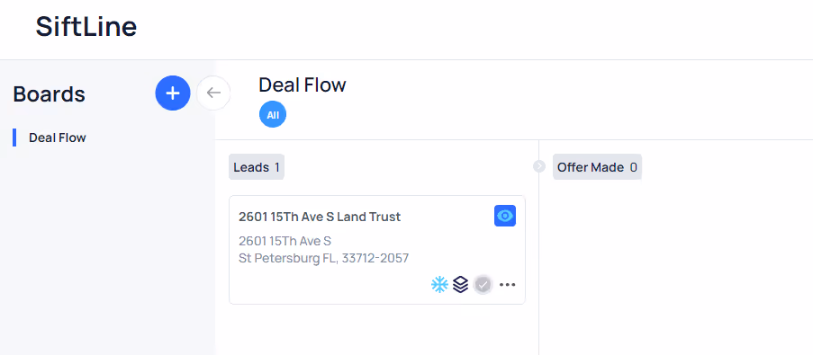The height and width of the screenshot is (355, 813).
Task: Toggle the blue eye watch icon
Action: point(505,216)
